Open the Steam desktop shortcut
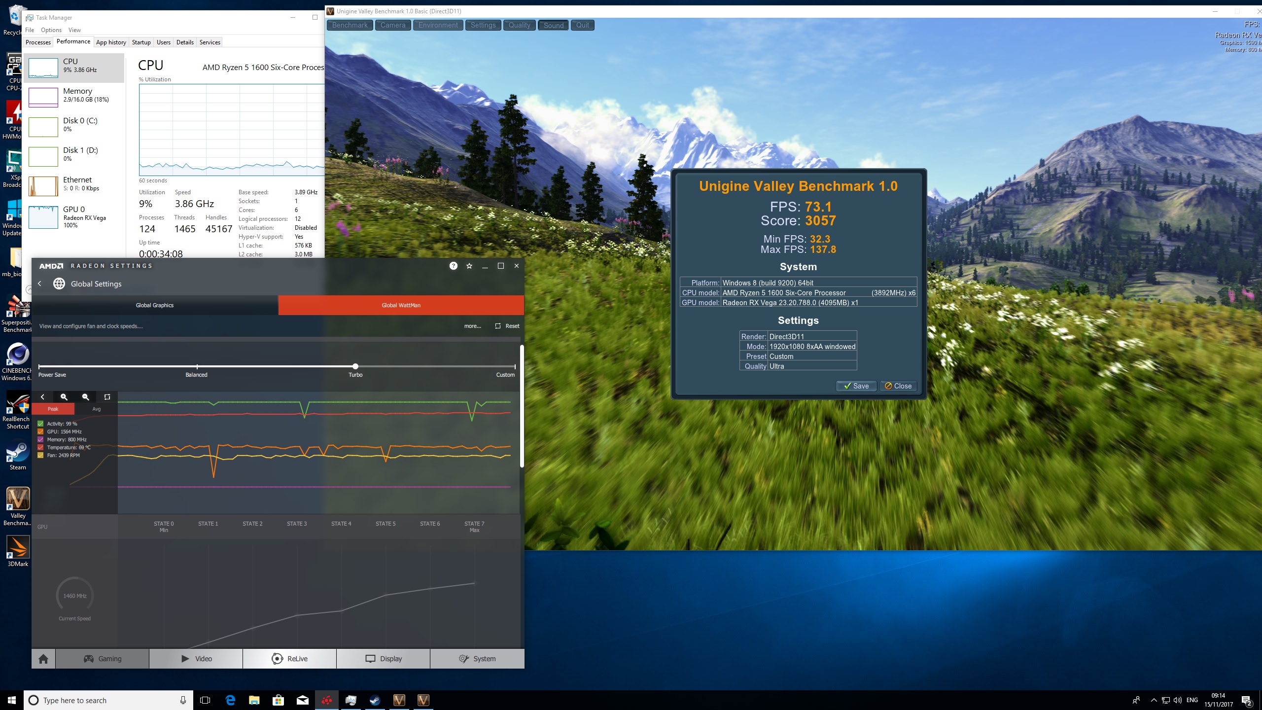Screen dimensions: 1262x710 [18, 456]
